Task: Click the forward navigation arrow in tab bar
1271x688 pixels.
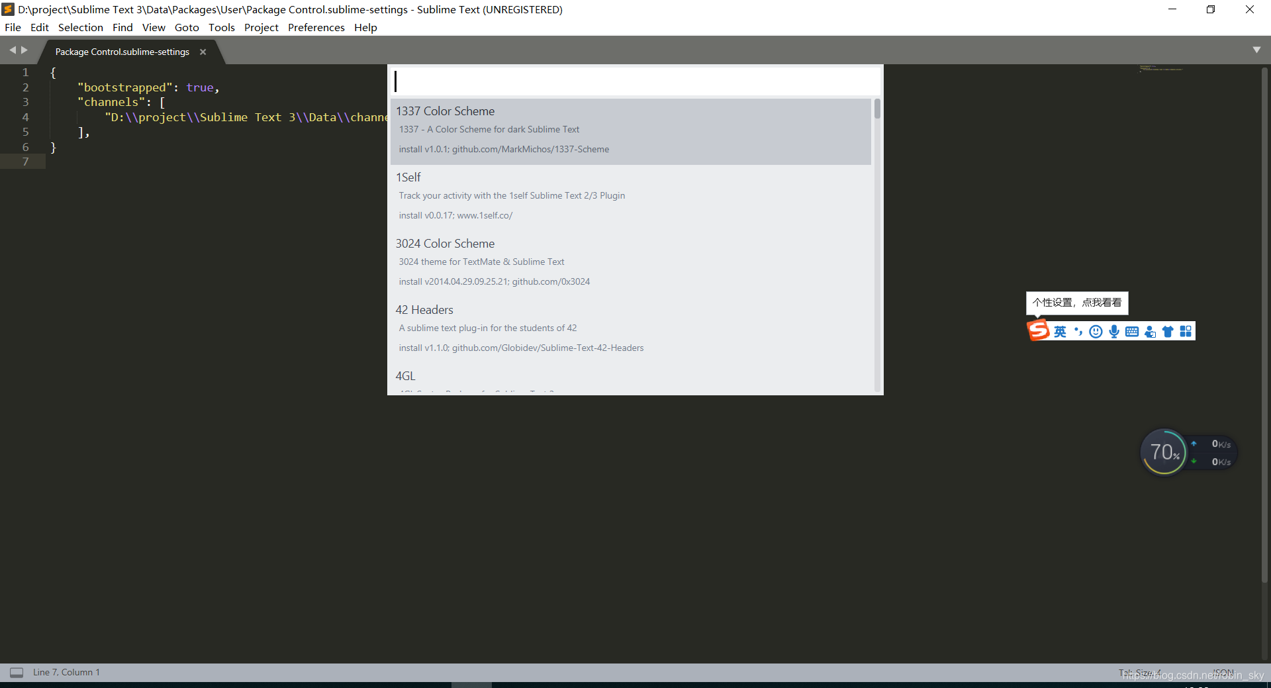Action: [24, 49]
